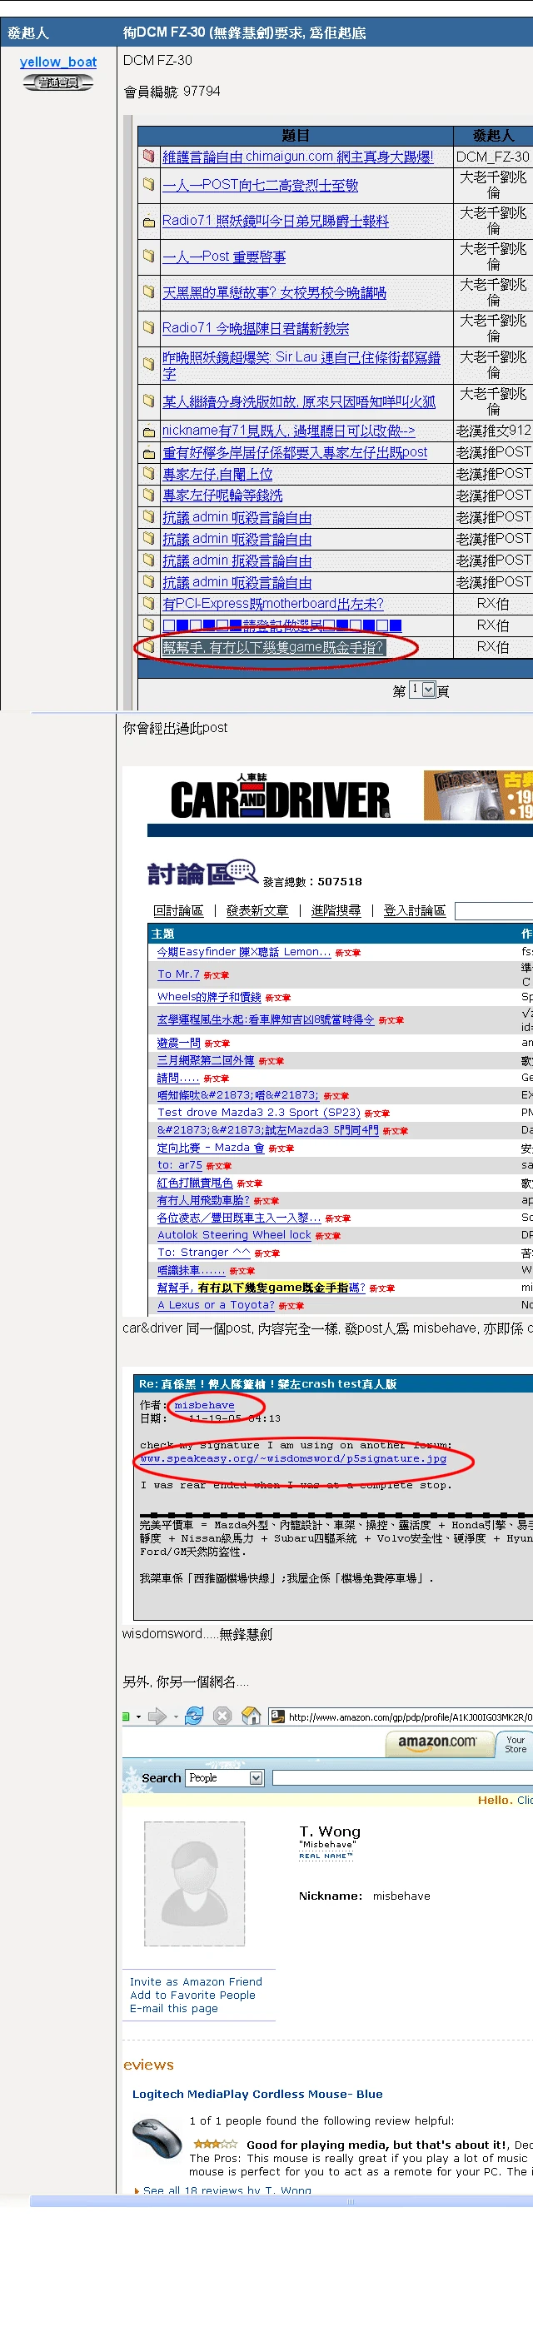Click folder icon beside 昨晚照妖鏡超爆笑 thread
533x2332 pixels.
coord(148,364)
